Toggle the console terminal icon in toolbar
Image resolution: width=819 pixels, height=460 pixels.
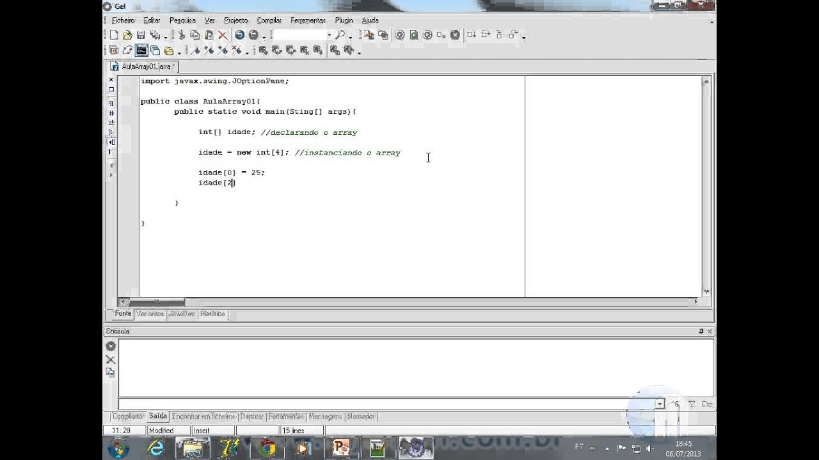pyautogui.click(x=141, y=50)
